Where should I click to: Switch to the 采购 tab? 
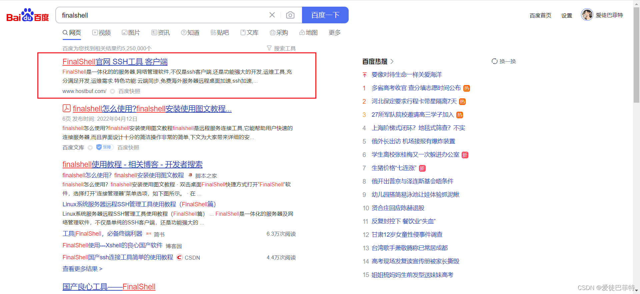click(279, 33)
